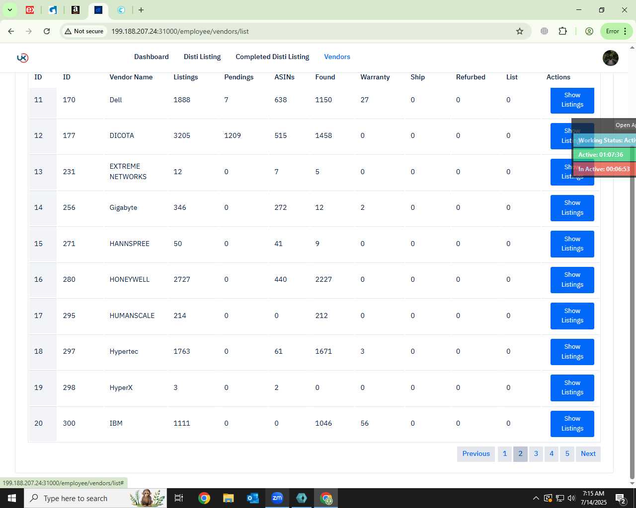Viewport: 636px width, 508px height.
Task: Switch to the Amazon browser tab
Action: tap(75, 10)
